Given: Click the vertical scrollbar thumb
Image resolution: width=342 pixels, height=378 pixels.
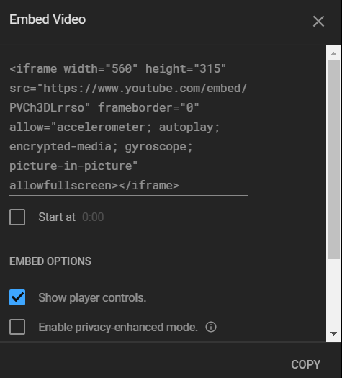Looking at the screenshot, I should (x=333, y=160).
